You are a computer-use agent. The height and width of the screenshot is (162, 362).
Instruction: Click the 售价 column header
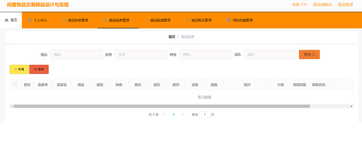tap(138, 85)
